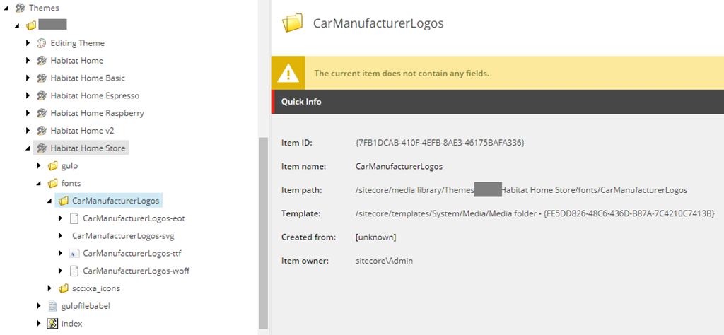The image size is (724, 335).
Task: Click the Themes palette icon in tree
Action: click(x=20, y=8)
